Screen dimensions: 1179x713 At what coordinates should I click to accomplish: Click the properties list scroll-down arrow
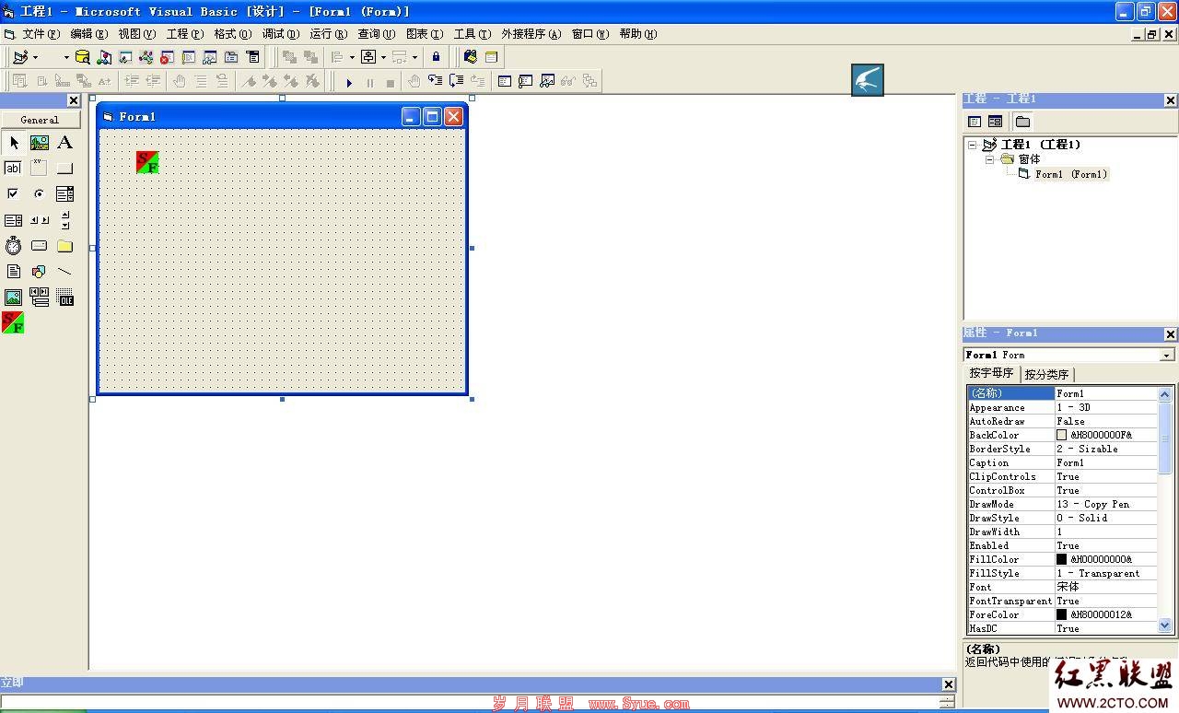pyautogui.click(x=1165, y=625)
